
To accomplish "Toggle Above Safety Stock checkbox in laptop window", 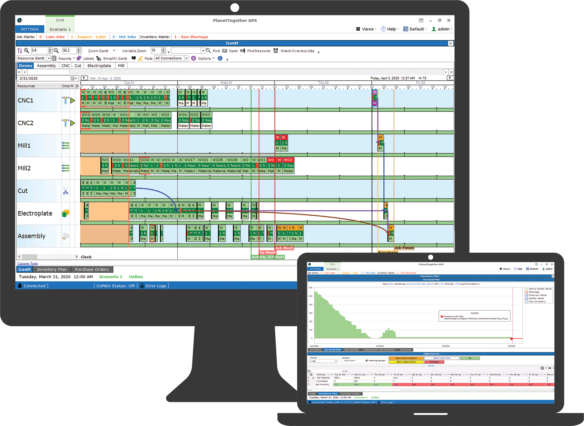I will [x=527, y=289].
